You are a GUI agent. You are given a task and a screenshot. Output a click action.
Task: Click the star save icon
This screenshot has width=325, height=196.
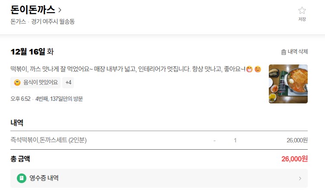(302, 11)
